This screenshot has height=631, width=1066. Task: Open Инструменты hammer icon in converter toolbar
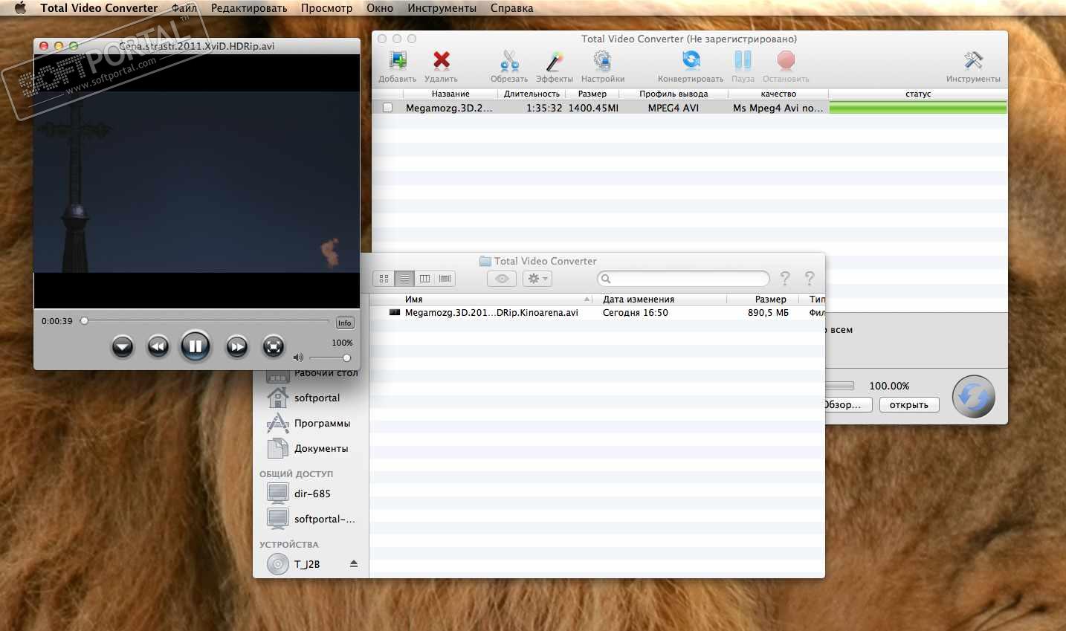(973, 60)
